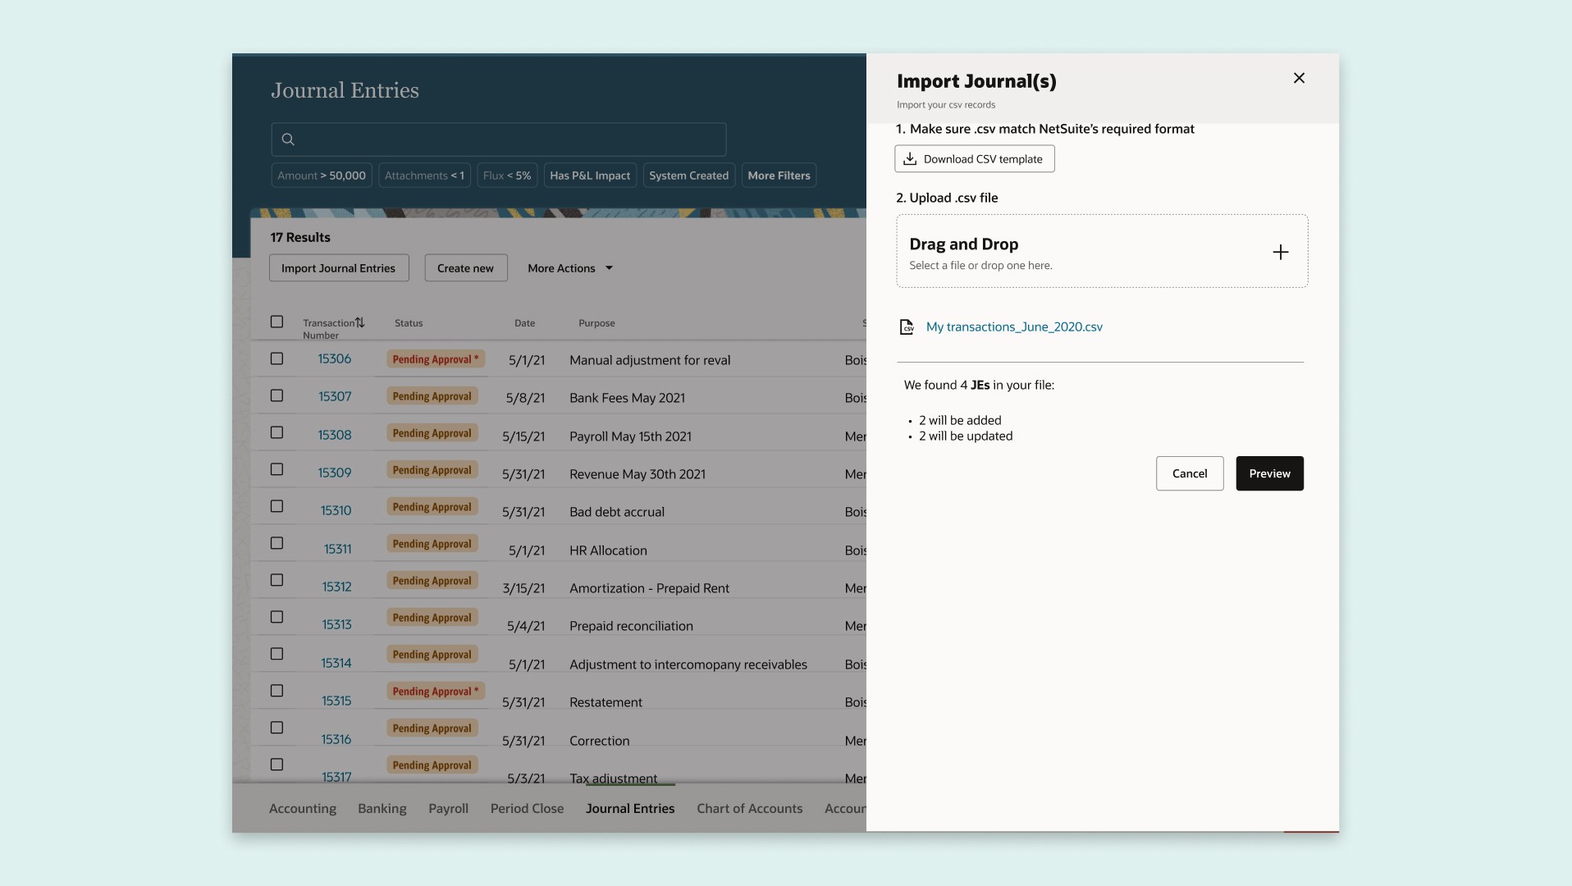The width and height of the screenshot is (1572, 886).
Task: Open transaction 15315 link
Action: click(336, 701)
